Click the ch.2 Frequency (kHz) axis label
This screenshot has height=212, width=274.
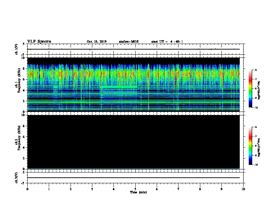tap(18, 138)
